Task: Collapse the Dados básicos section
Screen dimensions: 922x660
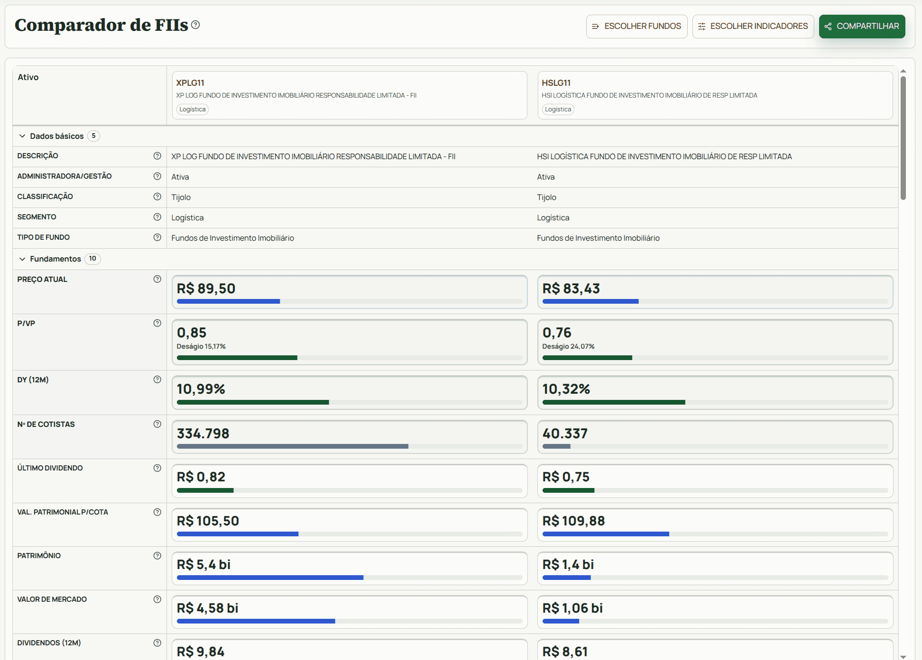Action: click(22, 136)
